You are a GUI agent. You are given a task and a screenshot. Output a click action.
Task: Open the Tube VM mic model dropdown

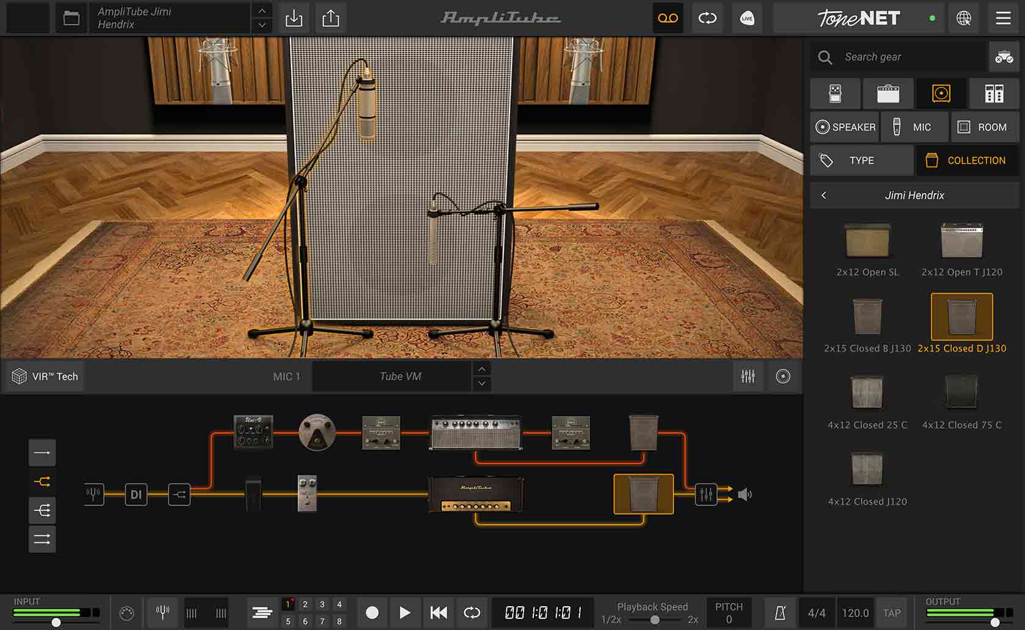tap(392, 376)
